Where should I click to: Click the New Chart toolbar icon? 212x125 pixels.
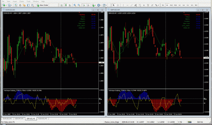[x=4, y=5]
